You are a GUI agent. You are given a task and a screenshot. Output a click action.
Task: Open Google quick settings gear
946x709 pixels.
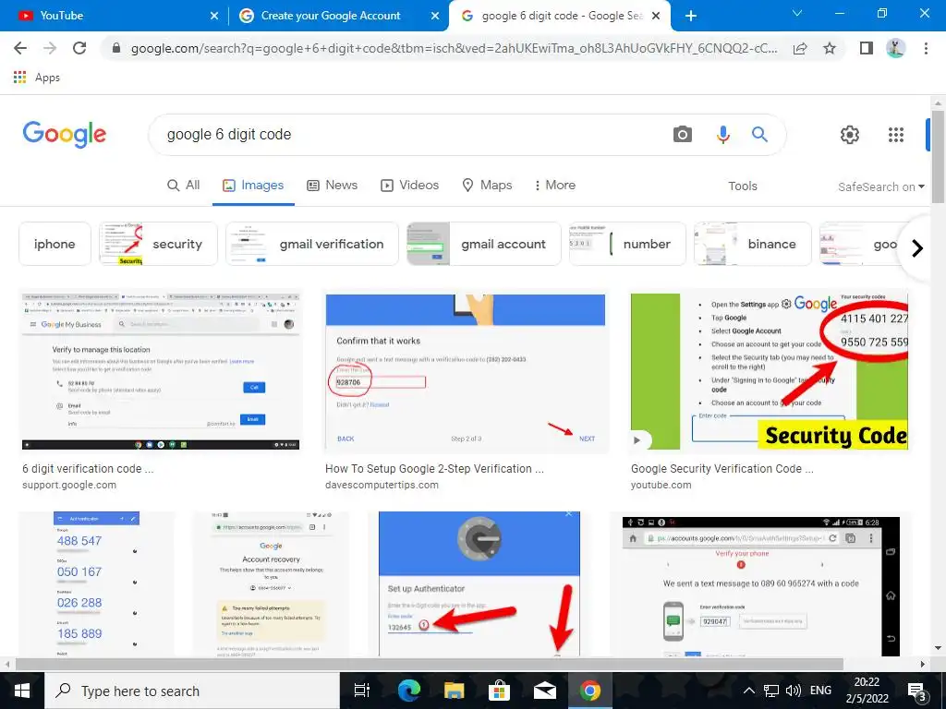[x=850, y=135]
